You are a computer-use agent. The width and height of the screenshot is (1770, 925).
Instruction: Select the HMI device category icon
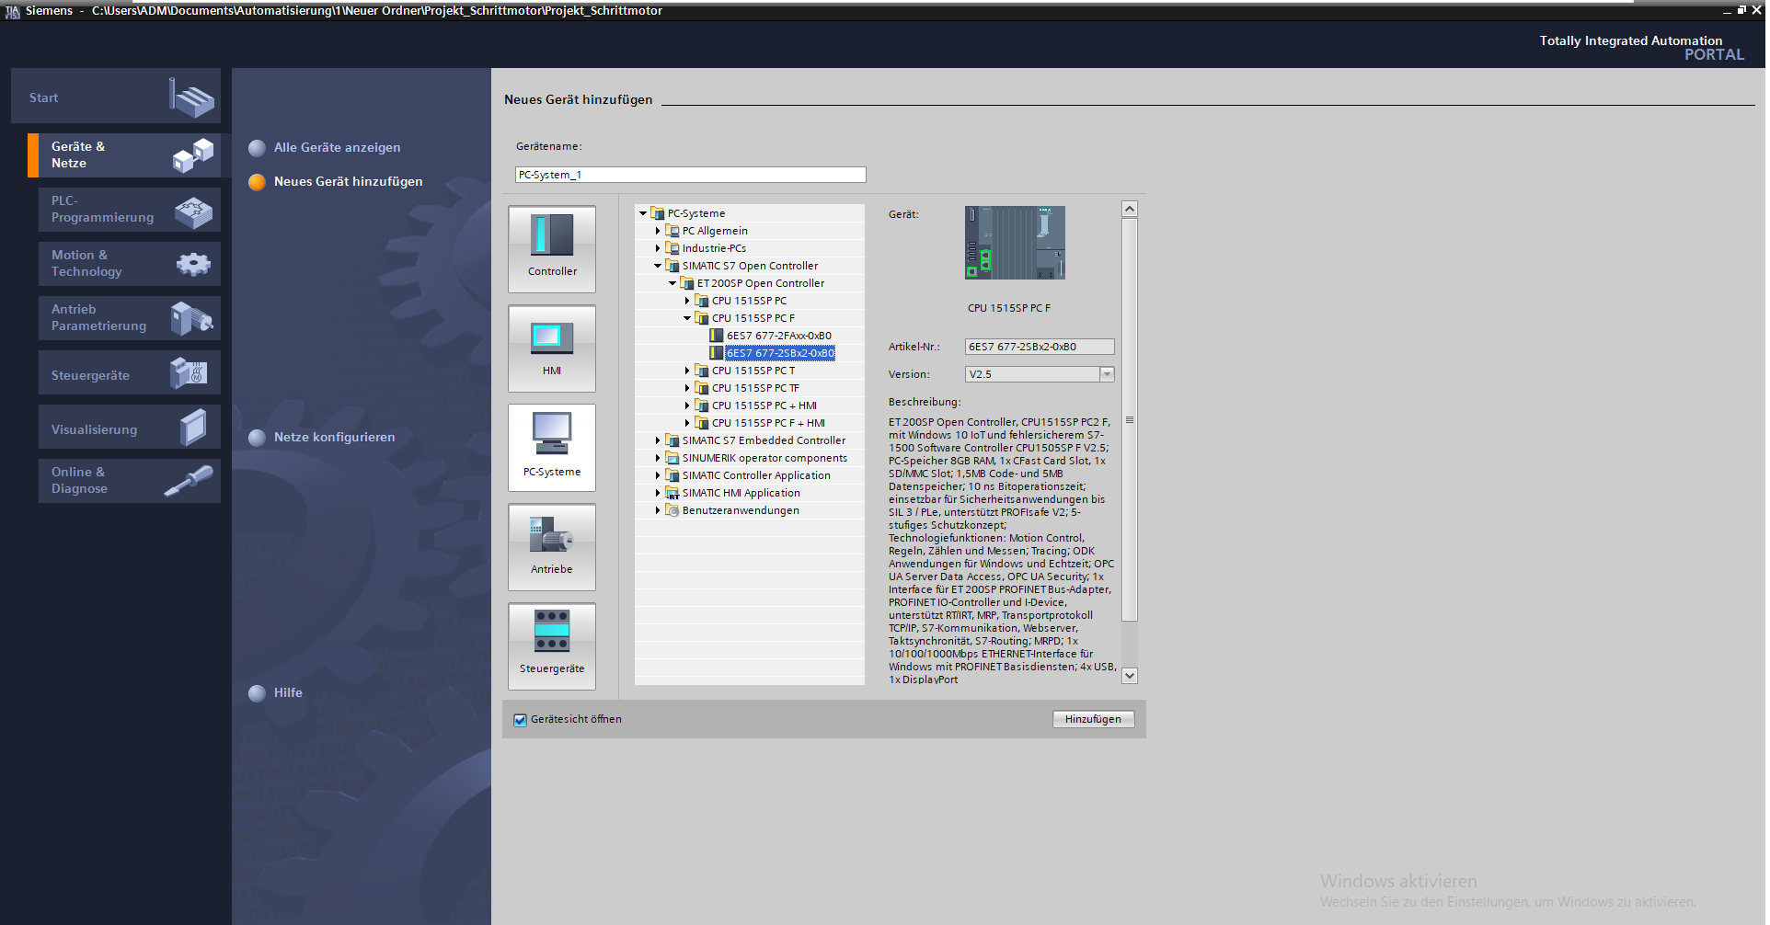point(552,348)
